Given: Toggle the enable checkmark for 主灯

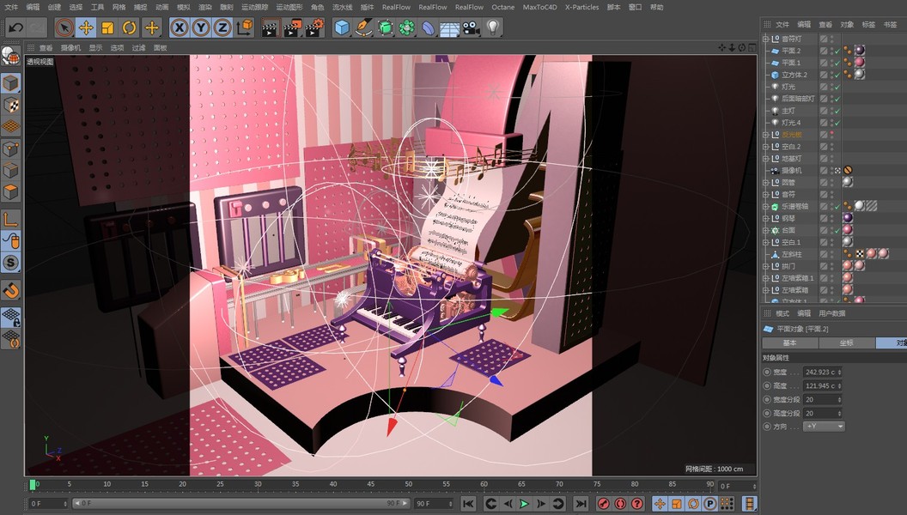Looking at the screenshot, I should point(837,111).
